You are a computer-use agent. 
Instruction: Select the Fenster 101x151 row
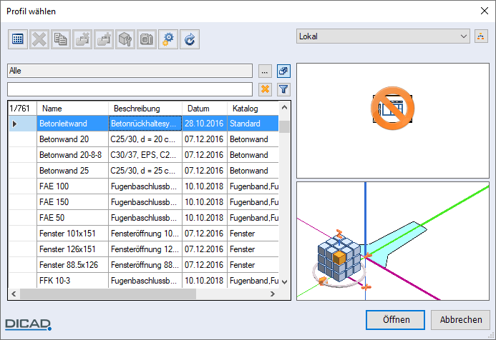[144, 234]
